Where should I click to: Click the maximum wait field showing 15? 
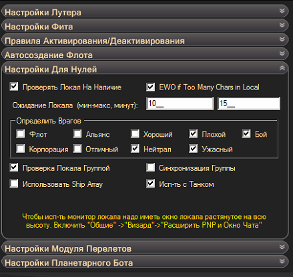click(249, 103)
